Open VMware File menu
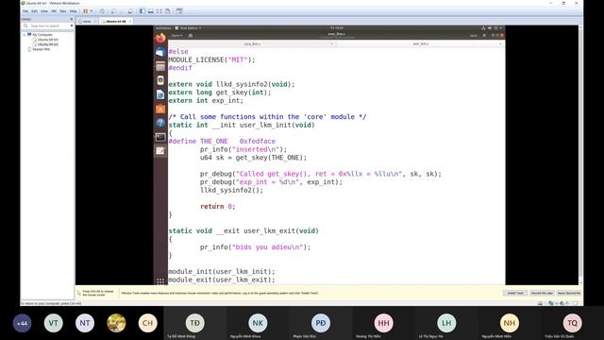604x340 pixels. pos(25,11)
